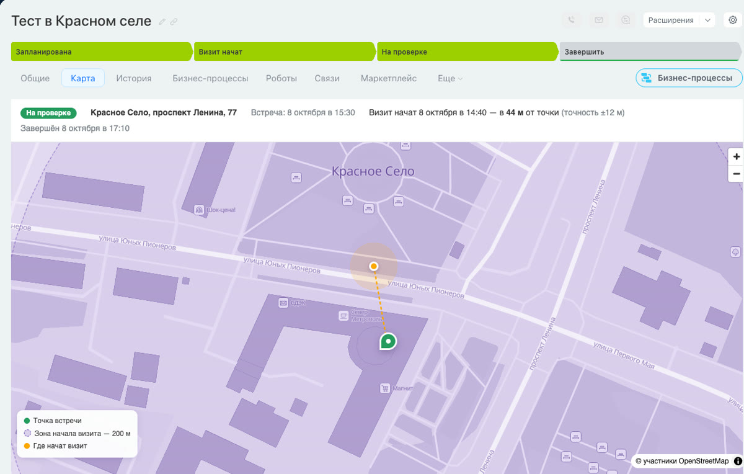Screen dimensions: 744x474
Task: Open the Расширения button
Action: pos(671,20)
